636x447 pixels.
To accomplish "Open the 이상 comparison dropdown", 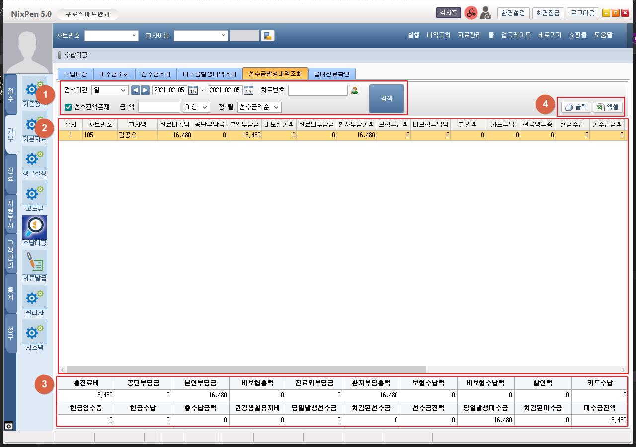I will pyautogui.click(x=196, y=107).
